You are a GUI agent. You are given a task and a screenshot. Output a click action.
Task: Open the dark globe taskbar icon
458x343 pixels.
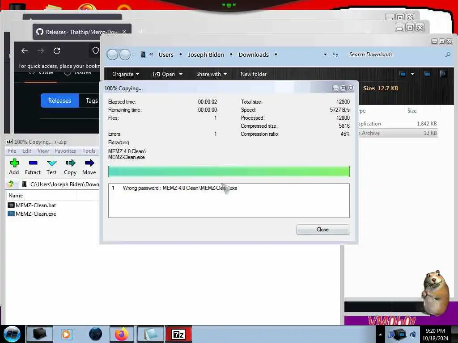(x=96, y=334)
